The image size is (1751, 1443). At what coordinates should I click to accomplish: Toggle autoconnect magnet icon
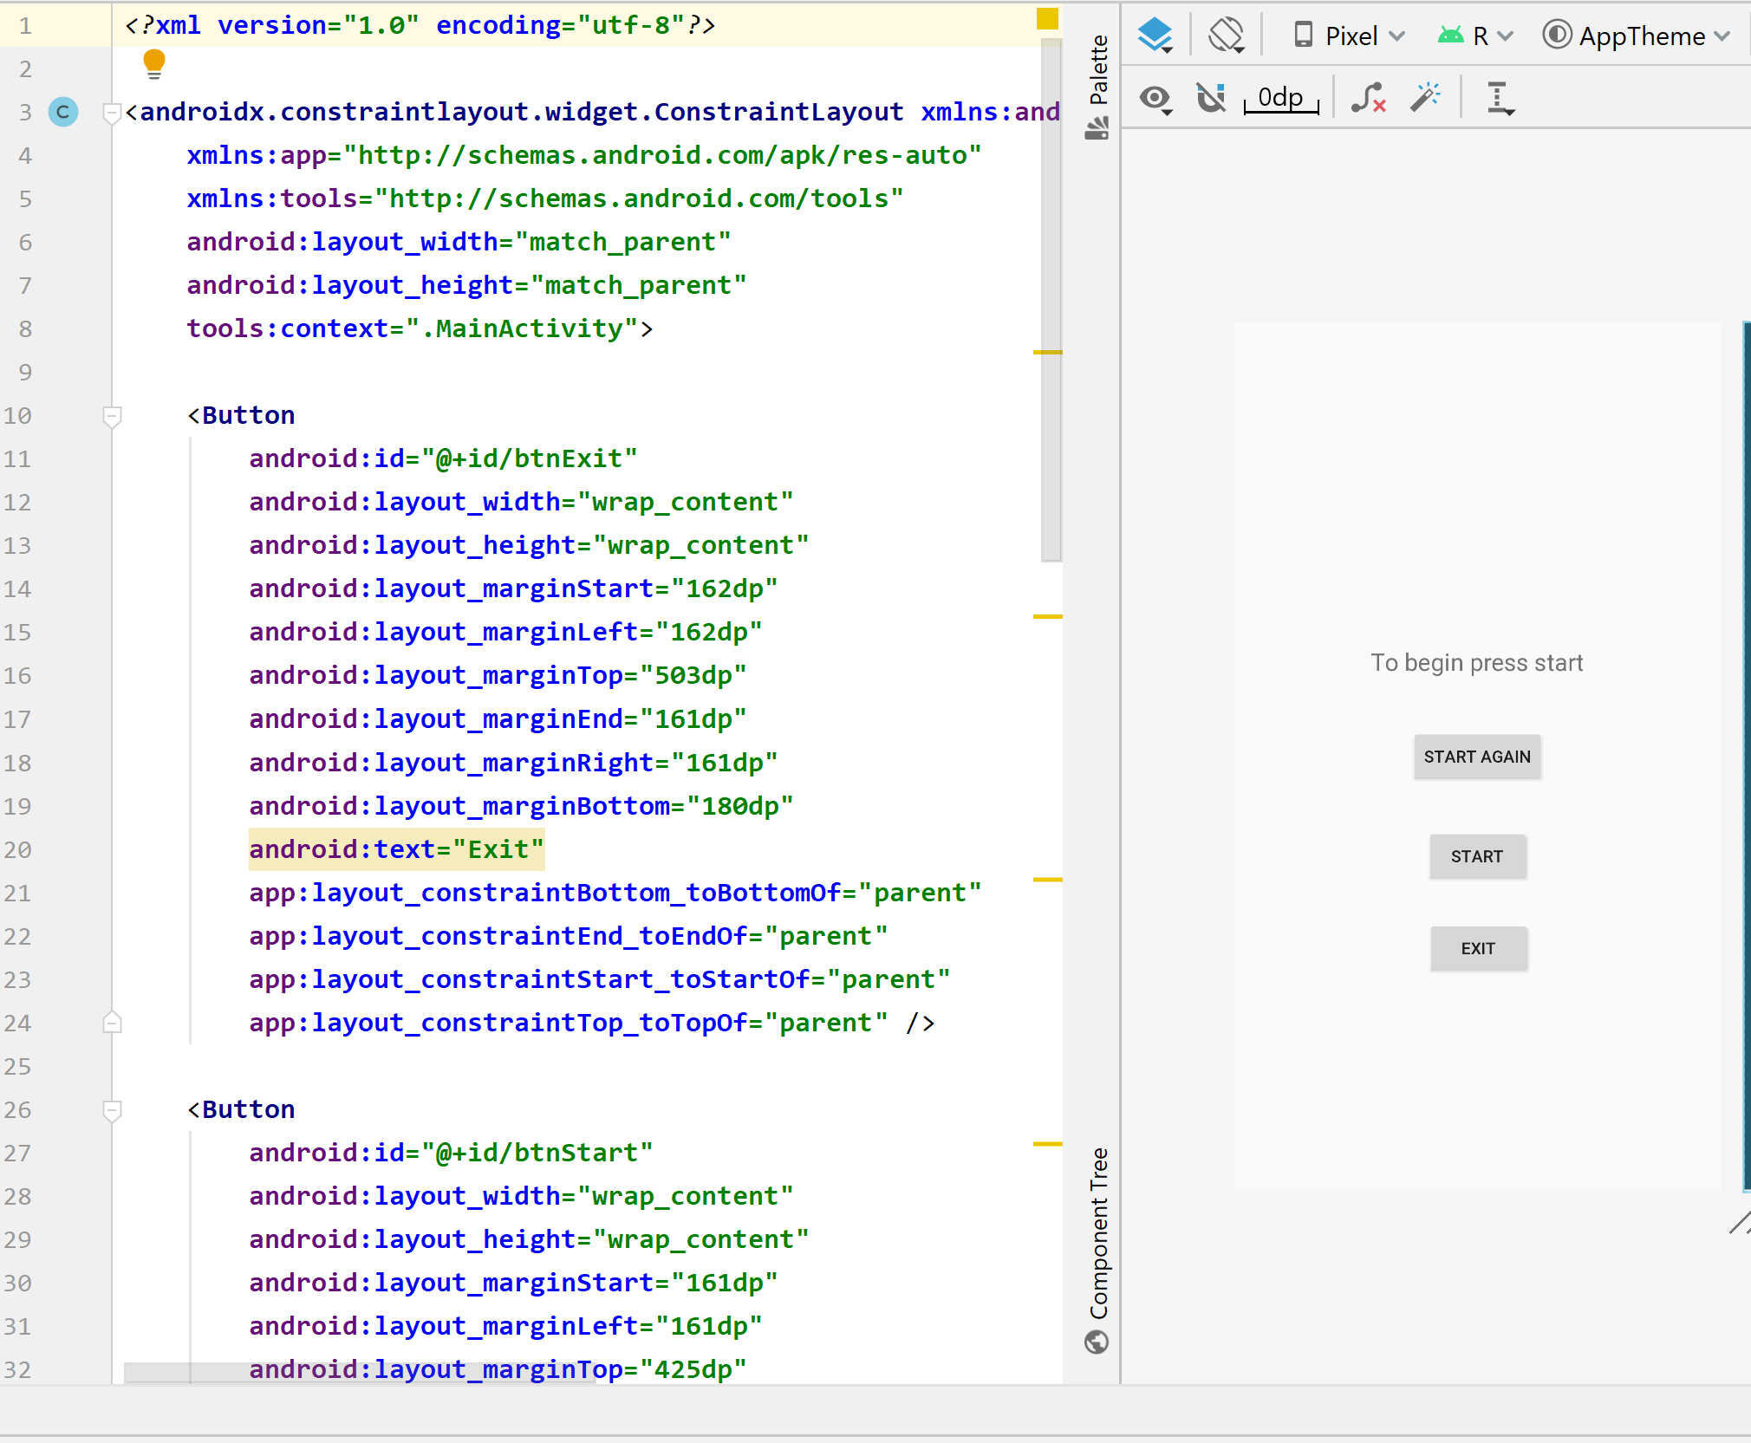tap(1211, 98)
